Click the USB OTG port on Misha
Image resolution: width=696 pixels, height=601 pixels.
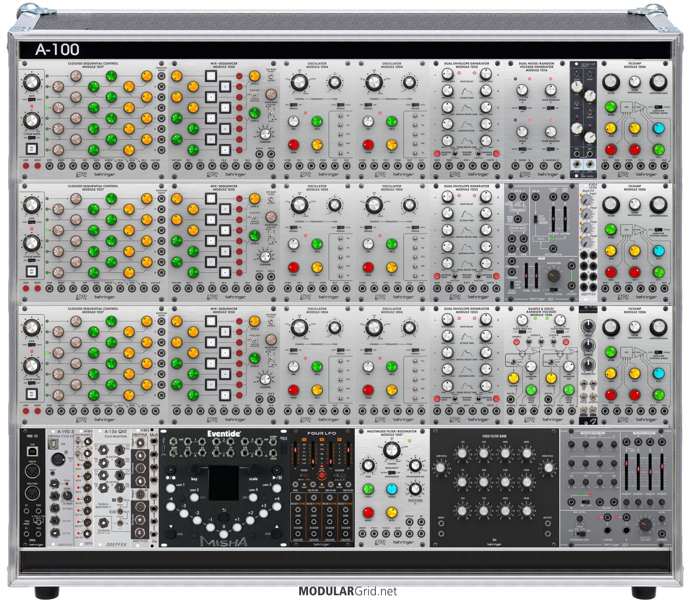(x=163, y=447)
